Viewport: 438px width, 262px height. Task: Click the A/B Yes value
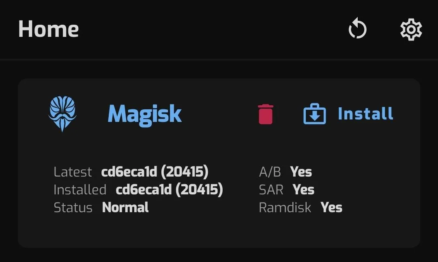[301, 172]
